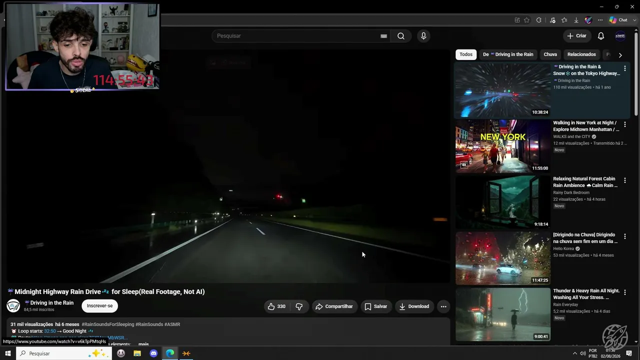Favorite this page with the star icon
This screenshot has width=640, height=360.
point(526,20)
